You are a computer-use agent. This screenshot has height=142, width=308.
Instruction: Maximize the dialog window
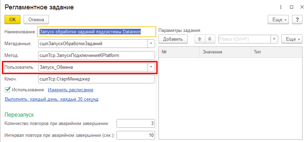[x=291, y=7]
